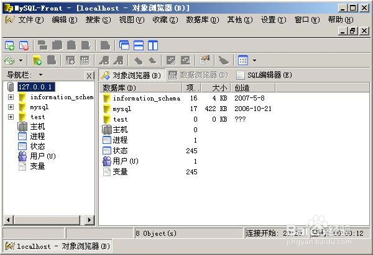Select 主机 in the navigation tree
The width and height of the screenshot is (373, 255).
click(37, 127)
